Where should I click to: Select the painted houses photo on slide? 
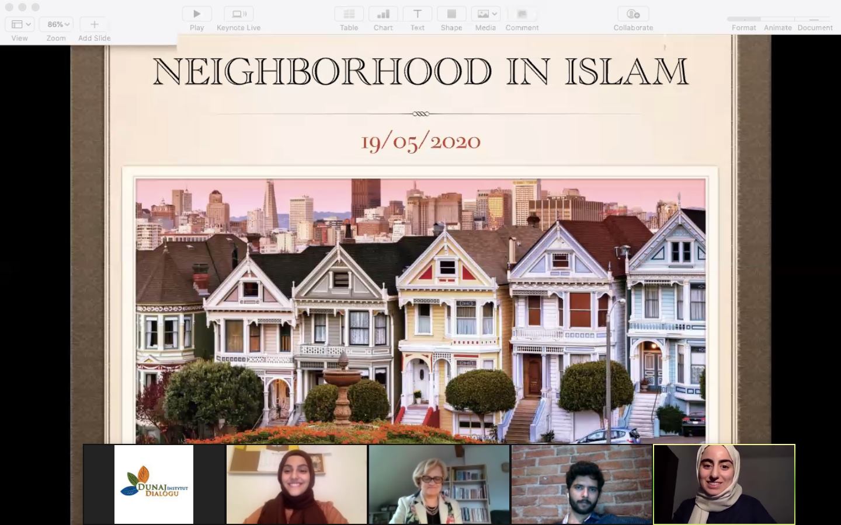pyautogui.click(x=420, y=311)
